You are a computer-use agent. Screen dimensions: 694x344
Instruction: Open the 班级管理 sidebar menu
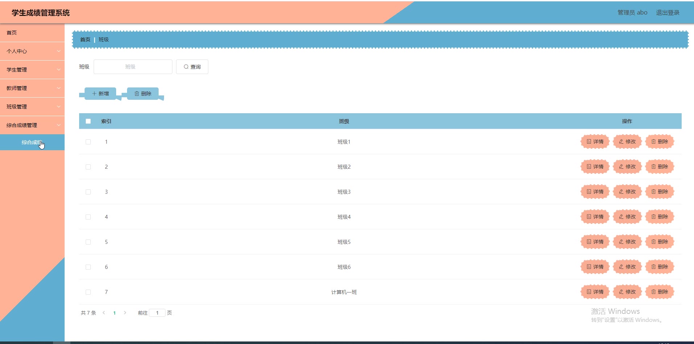point(32,107)
